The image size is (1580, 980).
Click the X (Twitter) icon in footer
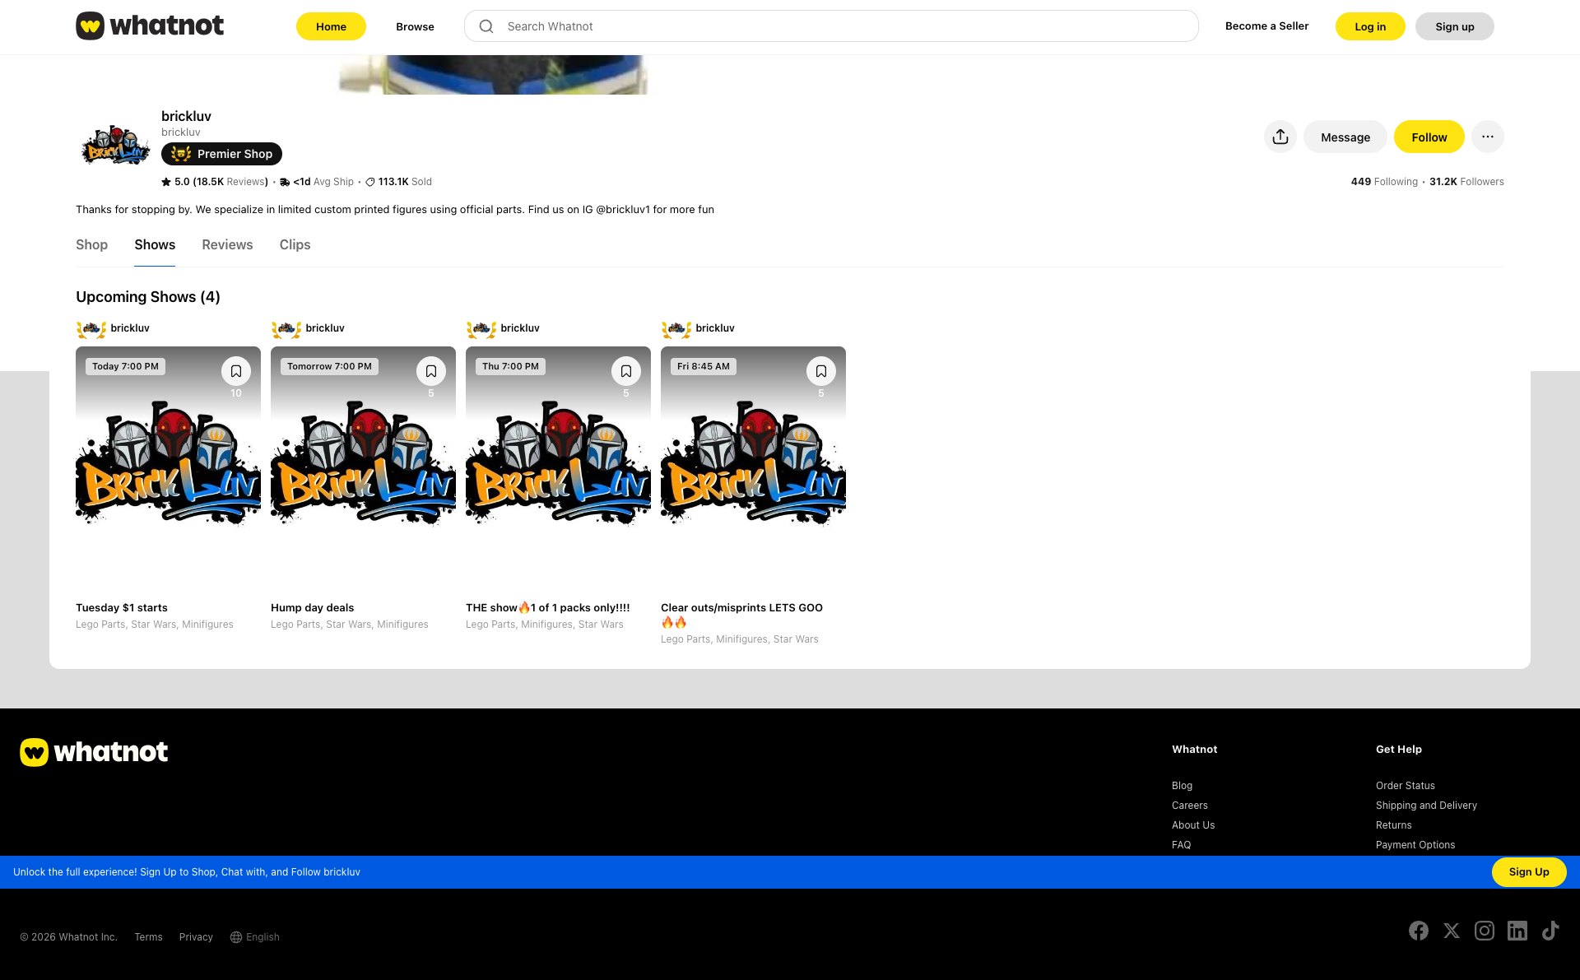(x=1451, y=931)
